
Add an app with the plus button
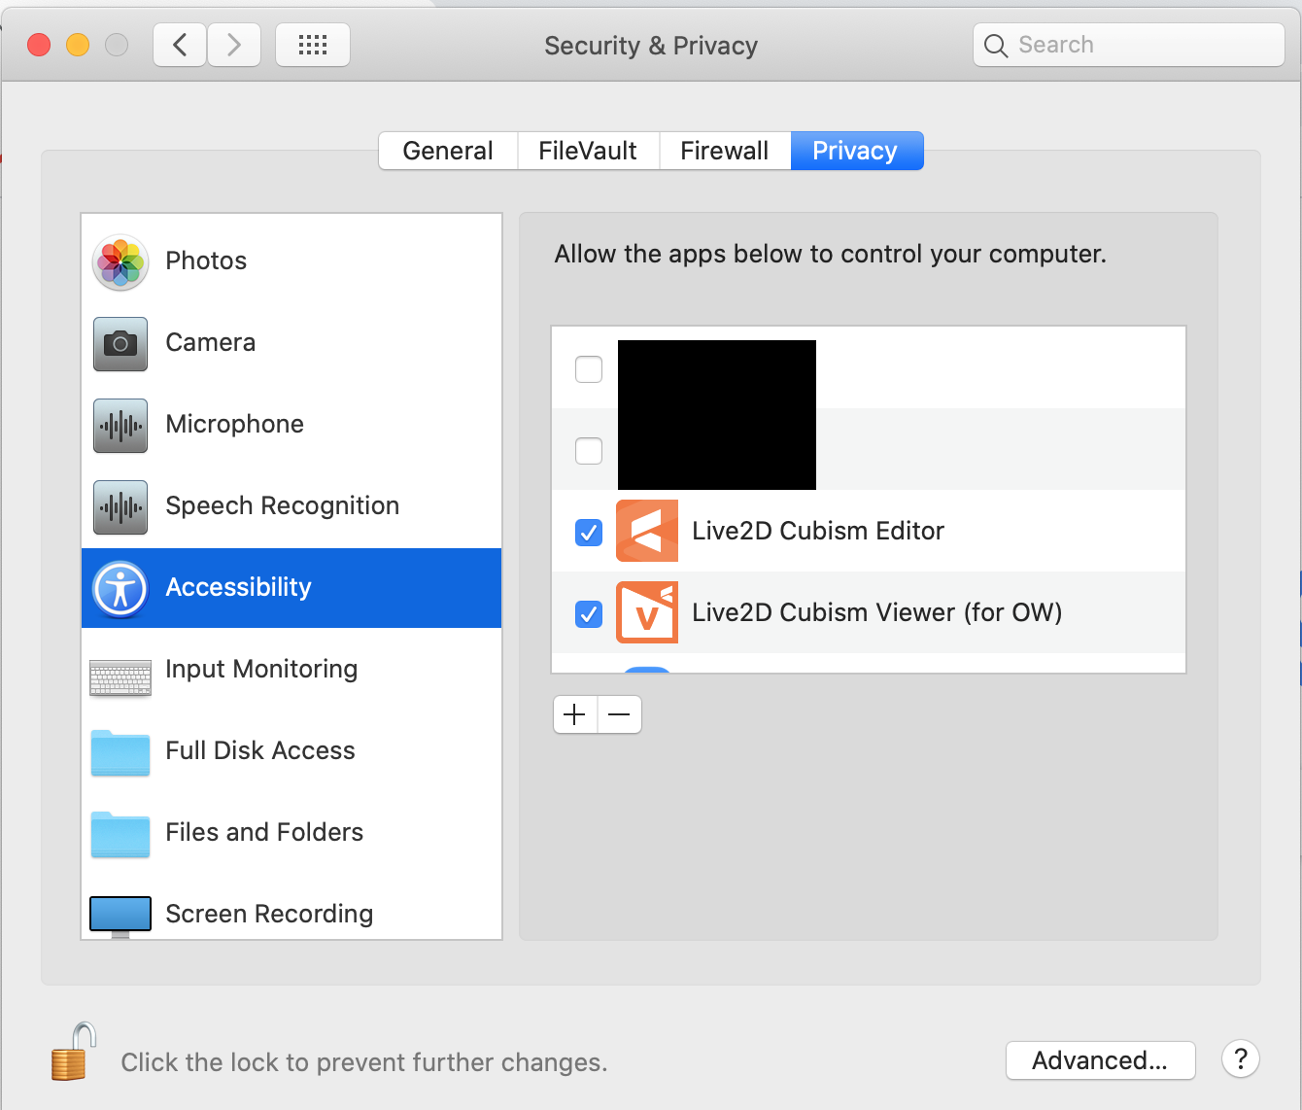click(x=575, y=714)
